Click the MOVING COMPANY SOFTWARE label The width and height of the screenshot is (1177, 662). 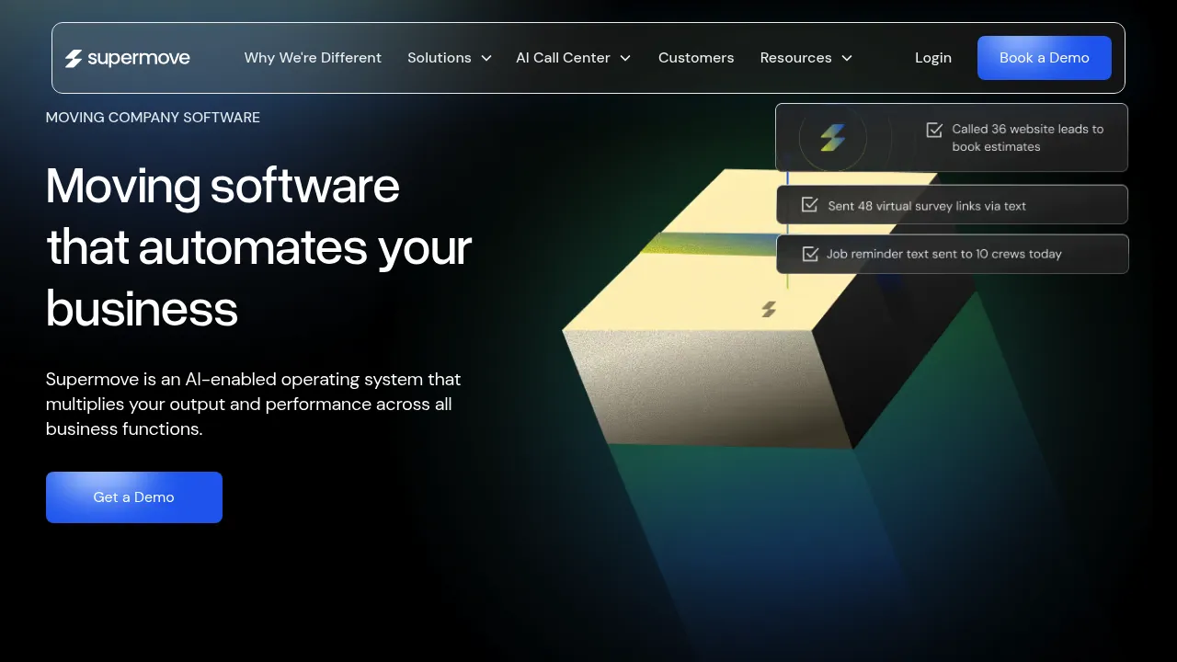click(153, 118)
